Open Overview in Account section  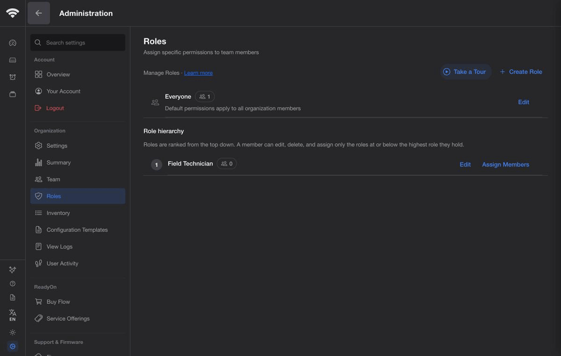point(78,74)
